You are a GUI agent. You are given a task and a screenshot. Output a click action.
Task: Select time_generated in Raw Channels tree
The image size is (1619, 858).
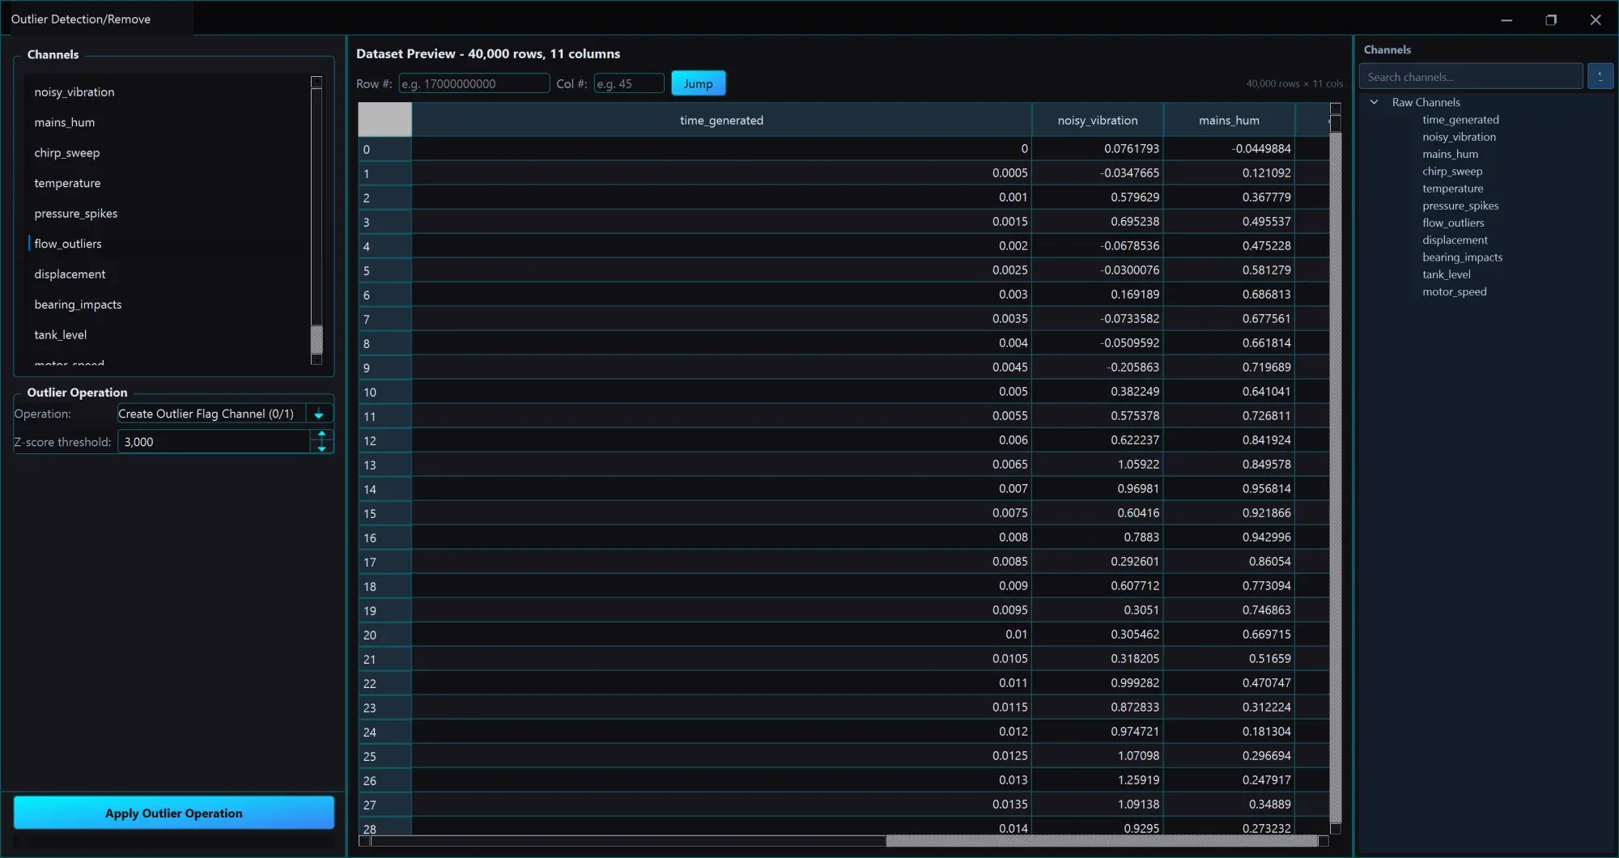[x=1460, y=120]
